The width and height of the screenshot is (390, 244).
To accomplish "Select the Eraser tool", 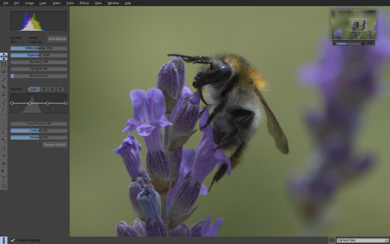I will (x=4, y=87).
